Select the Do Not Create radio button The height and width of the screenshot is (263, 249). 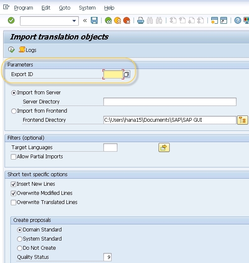point(20,248)
